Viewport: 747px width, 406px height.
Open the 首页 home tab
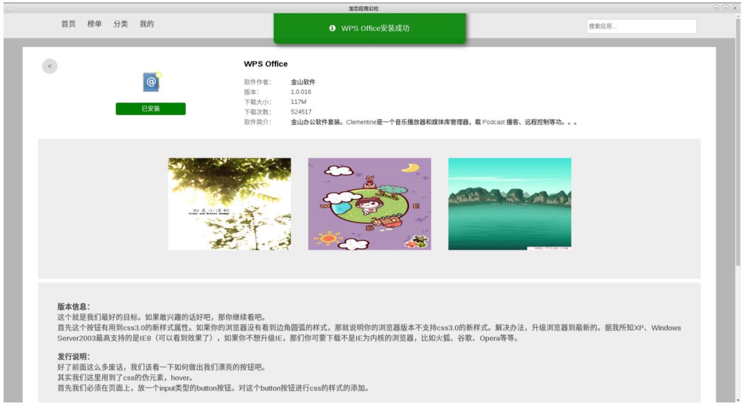(69, 24)
